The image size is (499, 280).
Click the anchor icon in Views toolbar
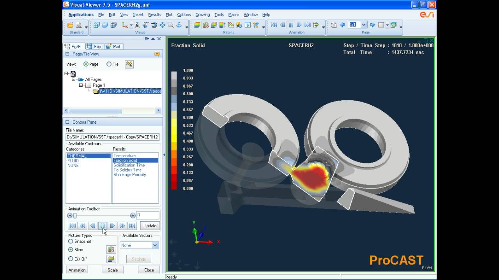[179, 25]
